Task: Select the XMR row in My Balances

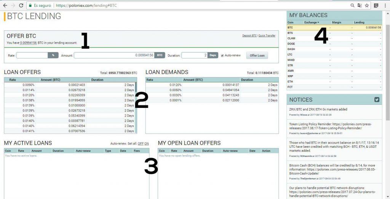Action: pos(334,71)
